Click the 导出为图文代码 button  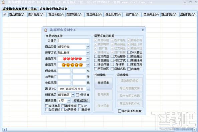[130, 96]
